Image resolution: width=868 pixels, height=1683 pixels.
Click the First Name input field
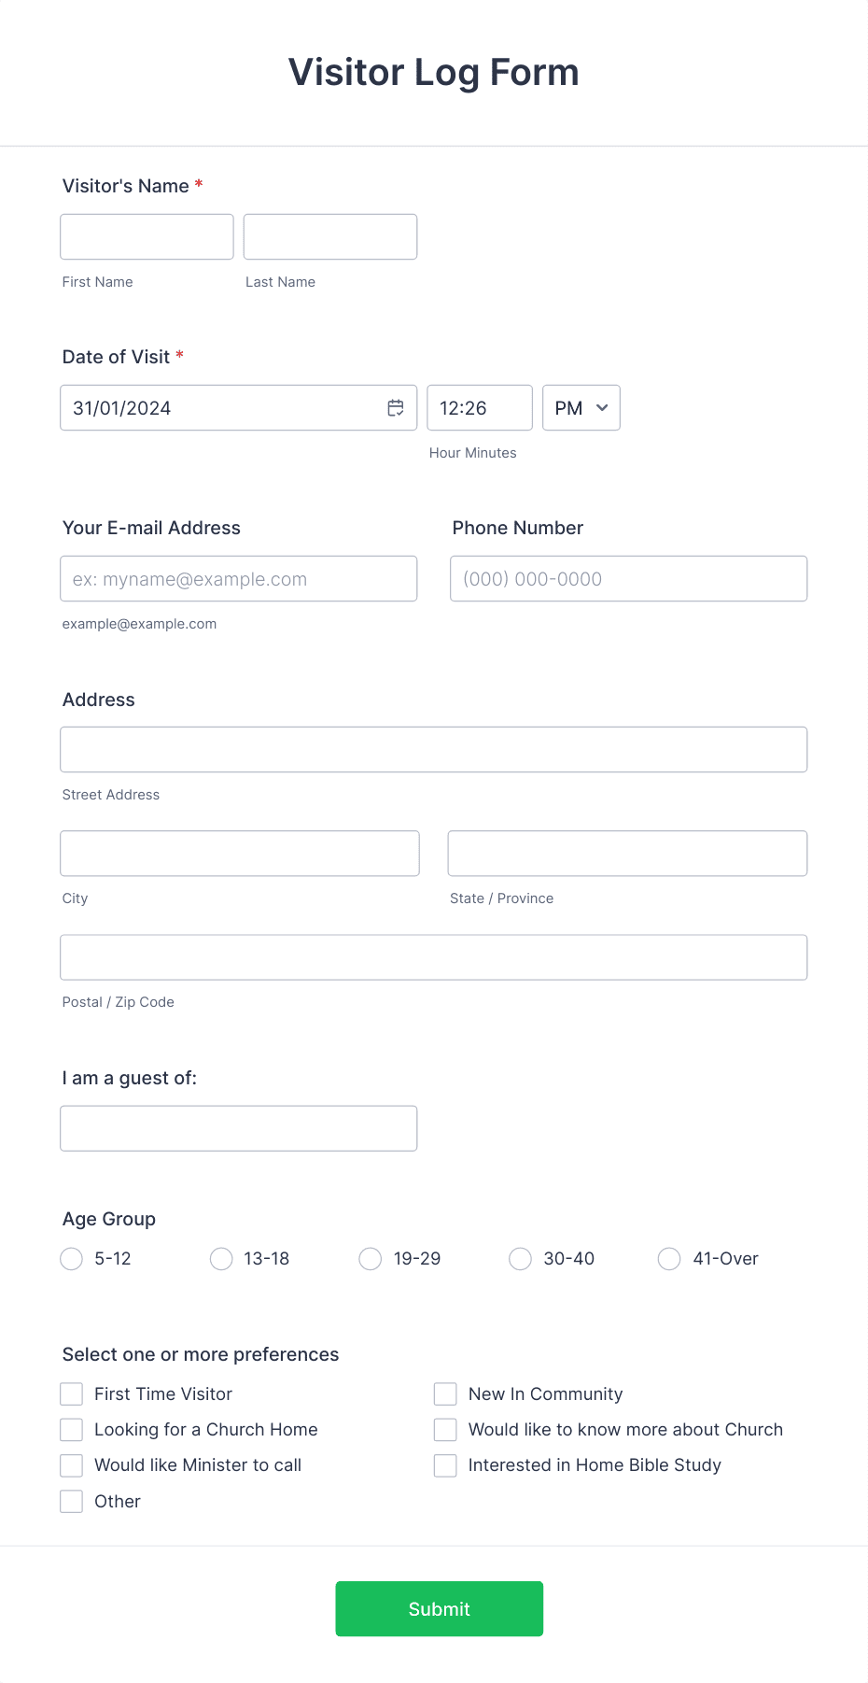pos(146,236)
